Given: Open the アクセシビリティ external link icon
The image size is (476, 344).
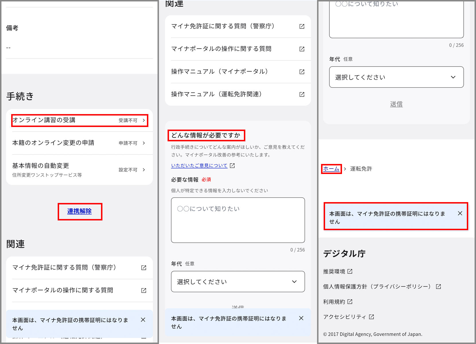Looking at the screenshot, I should pos(372,317).
